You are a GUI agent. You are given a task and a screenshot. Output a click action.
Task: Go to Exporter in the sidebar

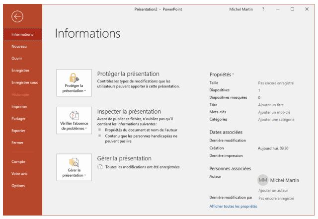(20, 130)
